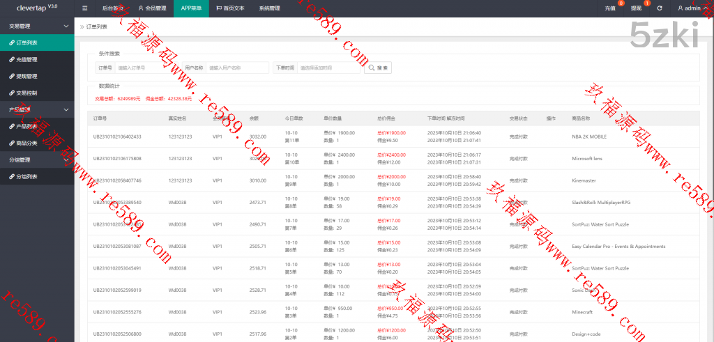Viewport: 714px width, 342px height.
Task: Open the 后台首页 top menu
Action: click(112, 8)
